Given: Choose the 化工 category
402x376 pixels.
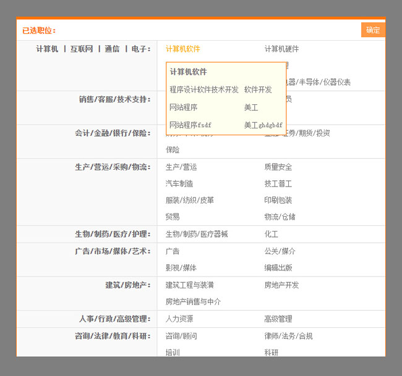Looking at the screenshot, I should coord(271,234).
